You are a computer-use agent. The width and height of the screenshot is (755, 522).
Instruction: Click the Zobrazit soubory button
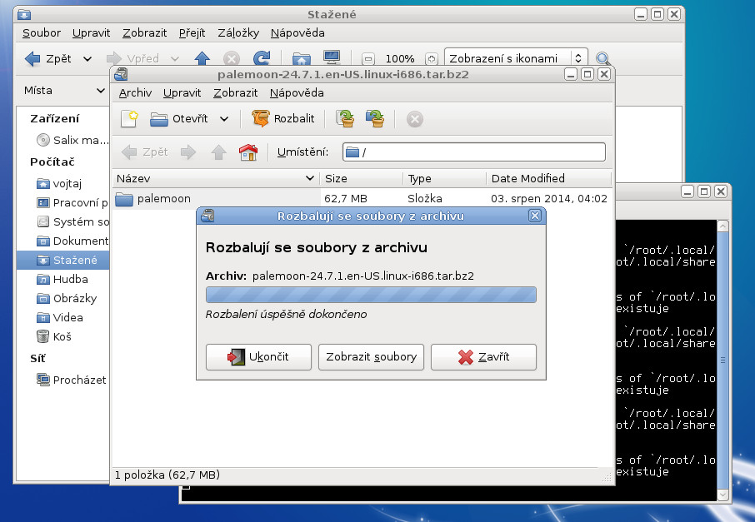[x=371, y=357]
